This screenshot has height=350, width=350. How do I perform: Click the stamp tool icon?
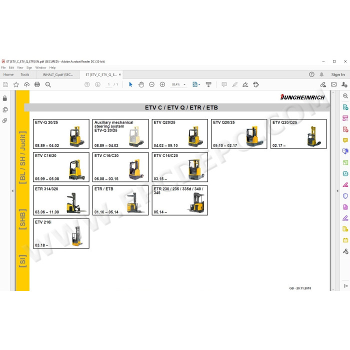[x=256, y=84]
